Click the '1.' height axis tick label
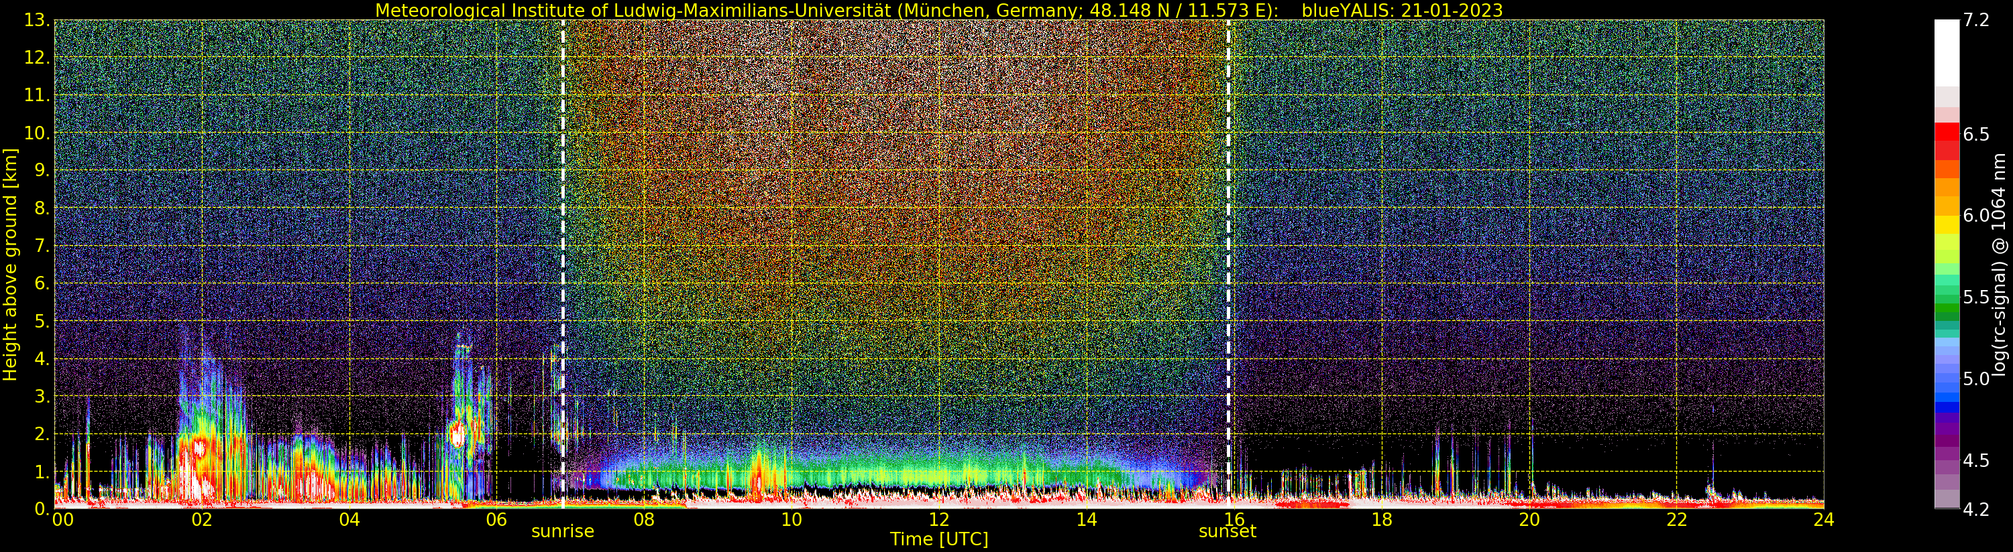 tap(42, 471)
